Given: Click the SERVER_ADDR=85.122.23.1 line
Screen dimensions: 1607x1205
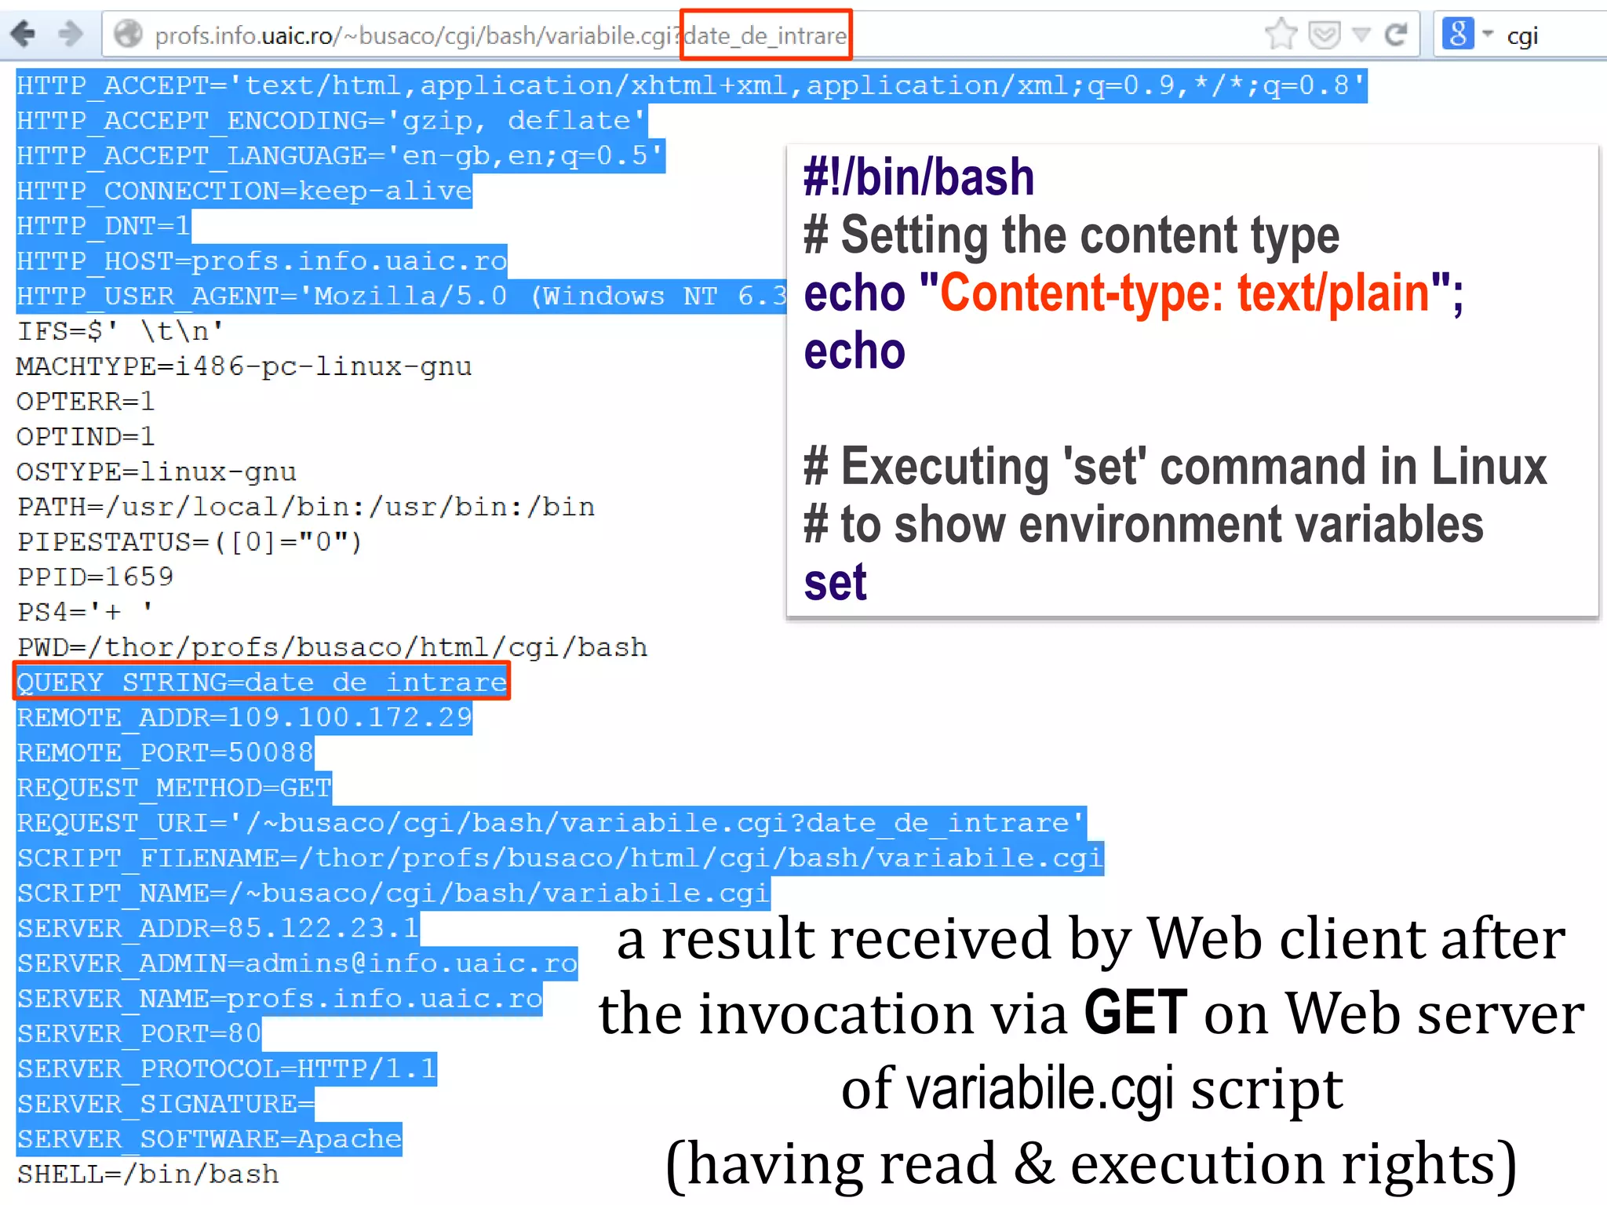Looking at the screenshot, I should (218, 929).
